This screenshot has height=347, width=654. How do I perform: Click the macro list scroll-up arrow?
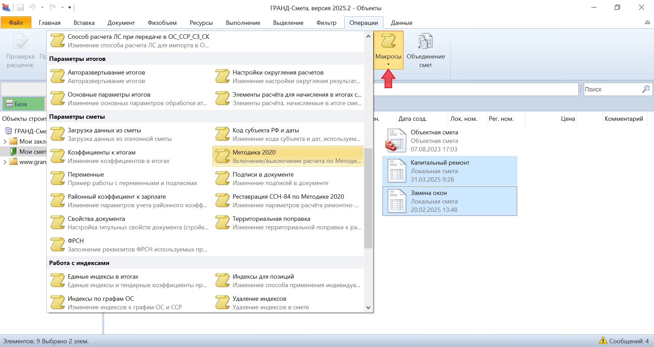(x=368, y=36)
